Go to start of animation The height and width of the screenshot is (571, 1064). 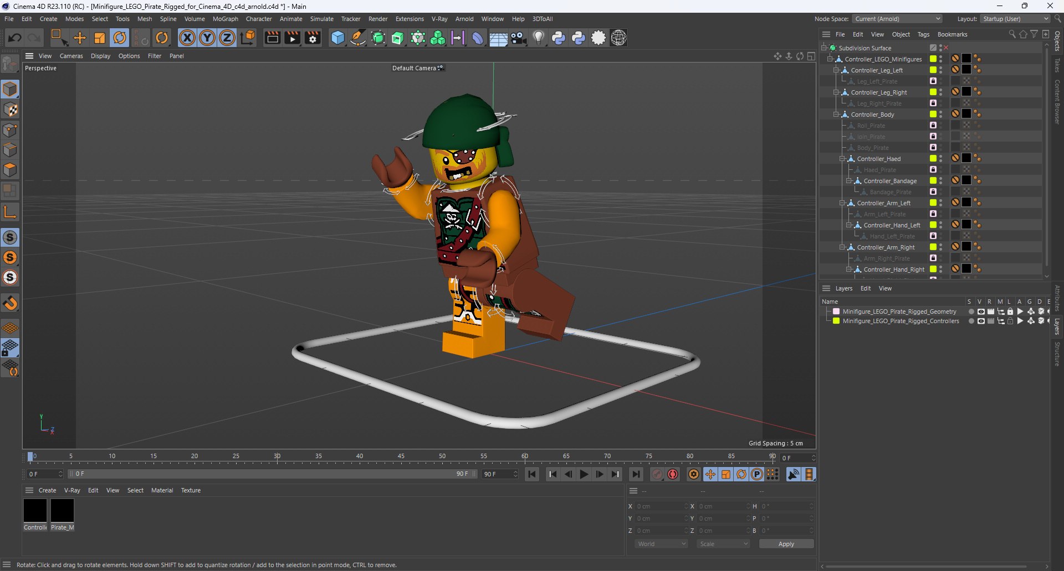tap(532, 474)
